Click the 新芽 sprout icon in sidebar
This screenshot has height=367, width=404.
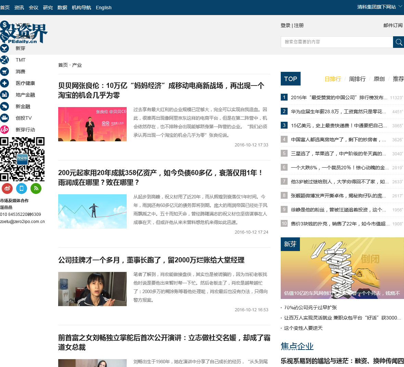(4, 48)
